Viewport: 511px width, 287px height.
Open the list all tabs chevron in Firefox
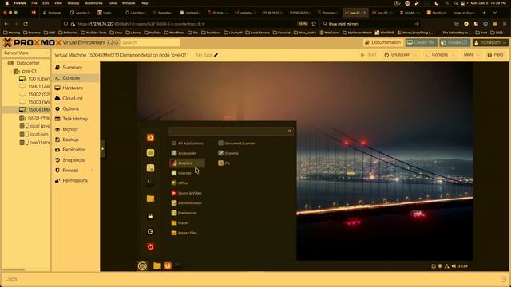[495, 13]
